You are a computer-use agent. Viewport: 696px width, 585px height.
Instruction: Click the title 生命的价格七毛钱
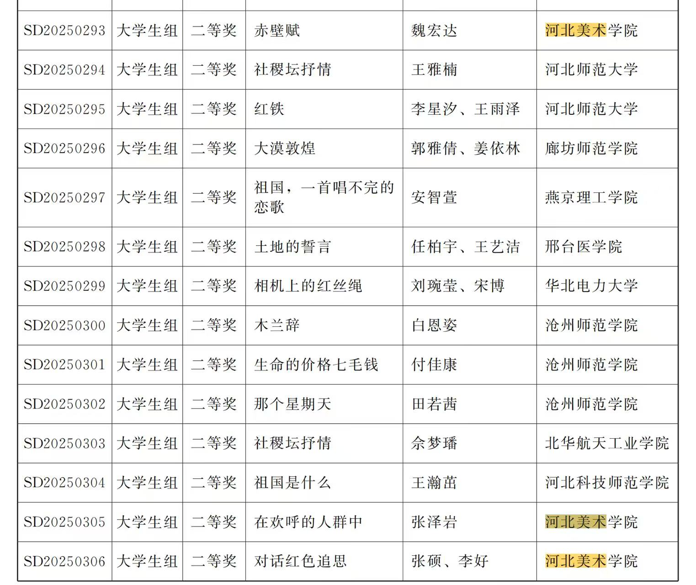coord(316,365)
